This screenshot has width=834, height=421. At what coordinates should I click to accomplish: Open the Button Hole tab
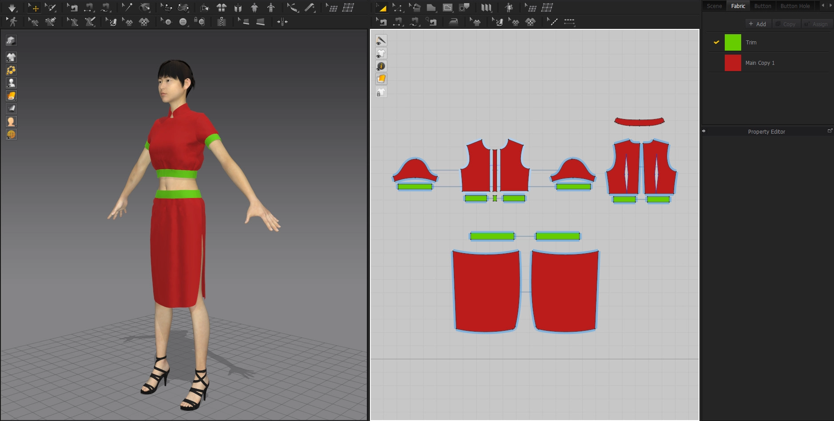(795, 6)
